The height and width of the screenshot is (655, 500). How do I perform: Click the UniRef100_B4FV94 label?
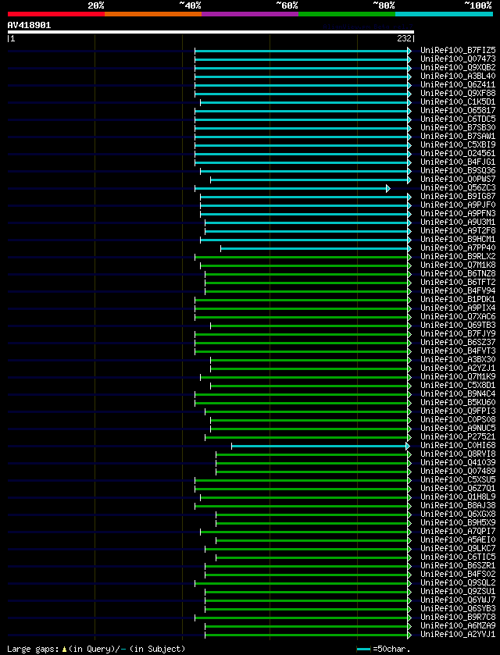pyautogui.click(x=458, y=290)
